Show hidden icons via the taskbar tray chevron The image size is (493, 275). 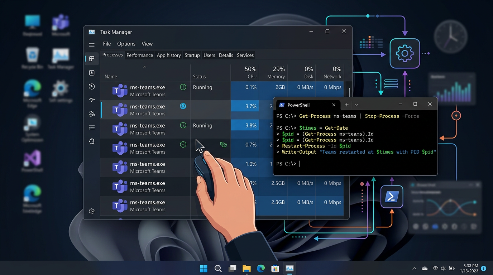pyautogui.click(x=414, y=268)
